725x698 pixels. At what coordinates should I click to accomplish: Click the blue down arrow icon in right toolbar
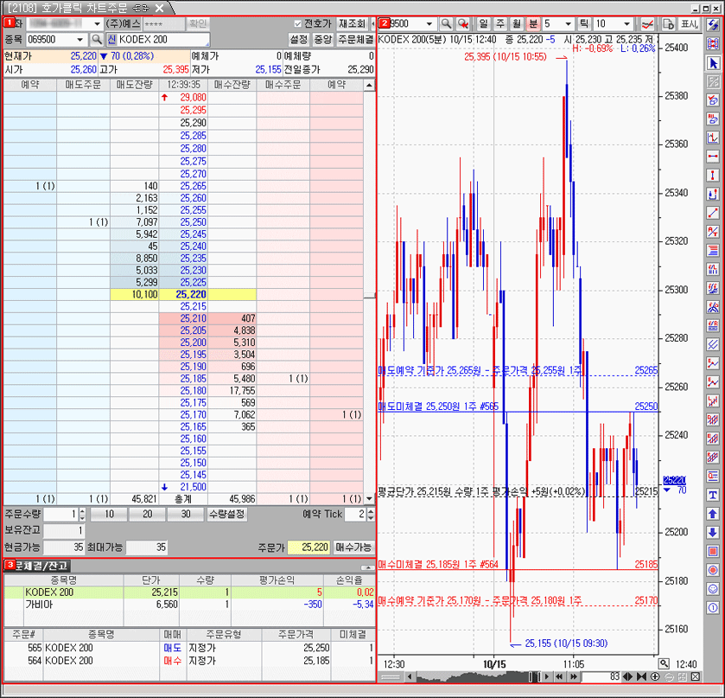pos(713,533)
